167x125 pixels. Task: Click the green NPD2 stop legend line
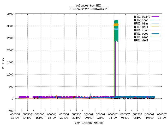pos(156,20)
